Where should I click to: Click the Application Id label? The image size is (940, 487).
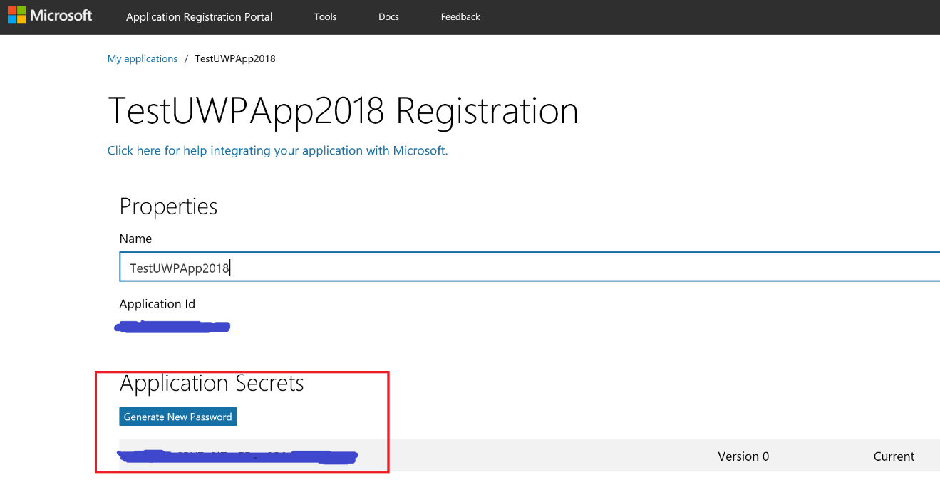tap(157, 304)
